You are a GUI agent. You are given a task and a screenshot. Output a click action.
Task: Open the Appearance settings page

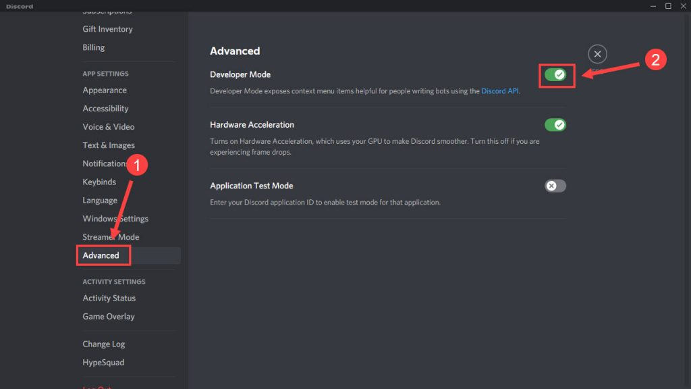(105, 90)
